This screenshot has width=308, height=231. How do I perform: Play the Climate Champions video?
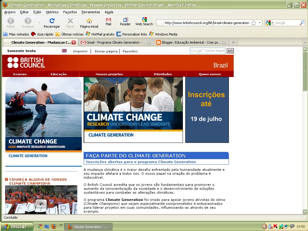click(x=41, y=203)
